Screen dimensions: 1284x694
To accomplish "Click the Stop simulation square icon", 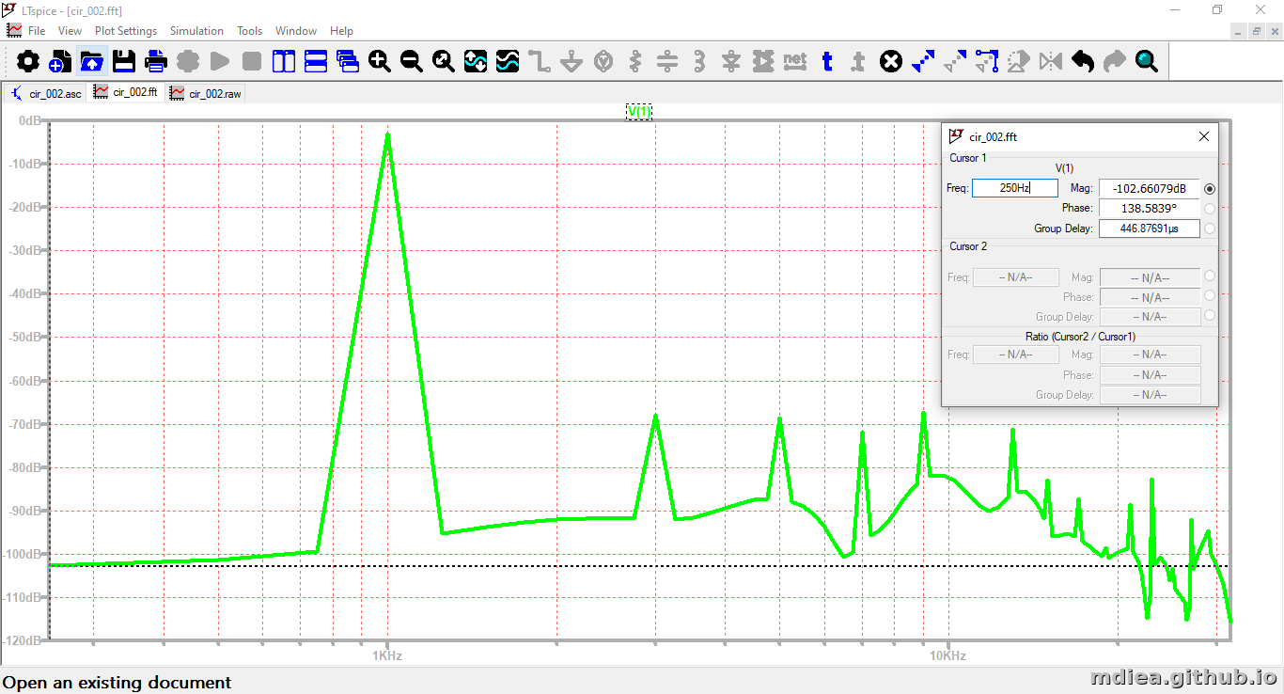I will point(252,62).
